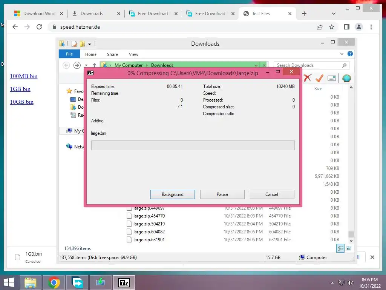
Task: Open the File tab in Explorer
Action: (69, 54)
